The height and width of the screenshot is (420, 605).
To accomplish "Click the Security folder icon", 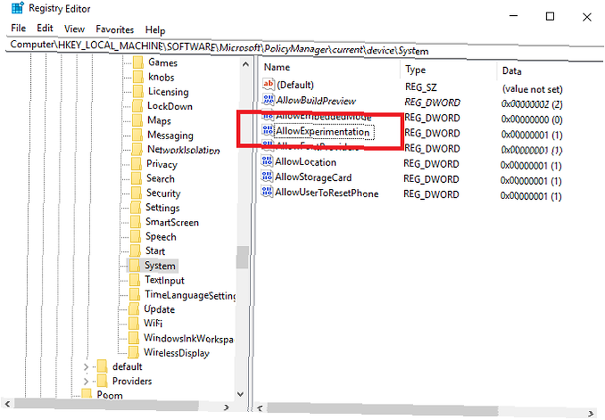I will point(137,193).
